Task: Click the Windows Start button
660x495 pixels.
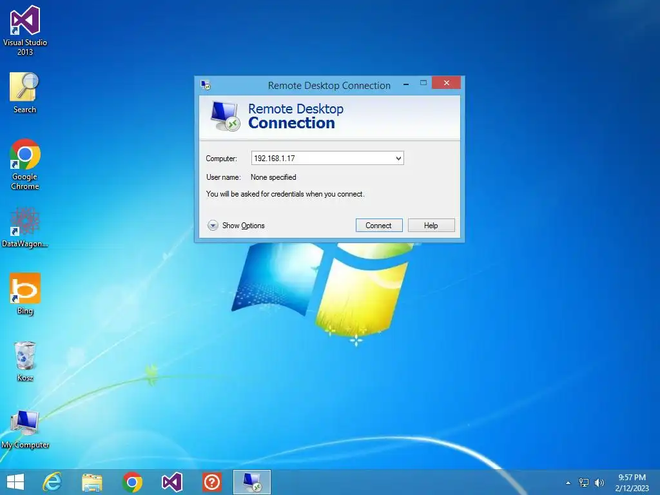Action: click(x=15, y=482)
